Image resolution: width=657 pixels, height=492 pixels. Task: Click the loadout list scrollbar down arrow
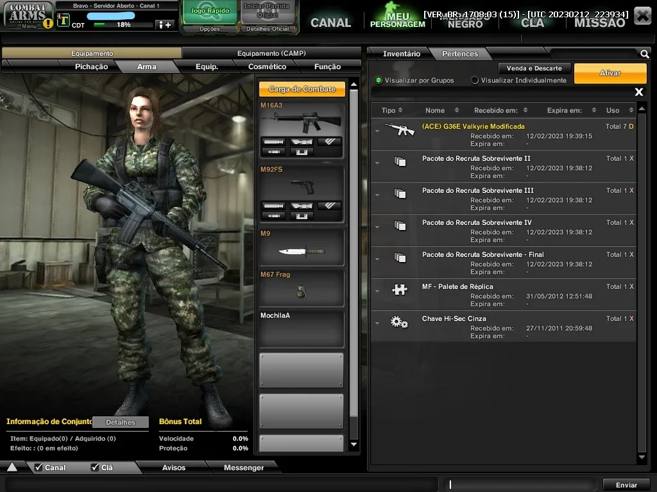tap(354, 445)
